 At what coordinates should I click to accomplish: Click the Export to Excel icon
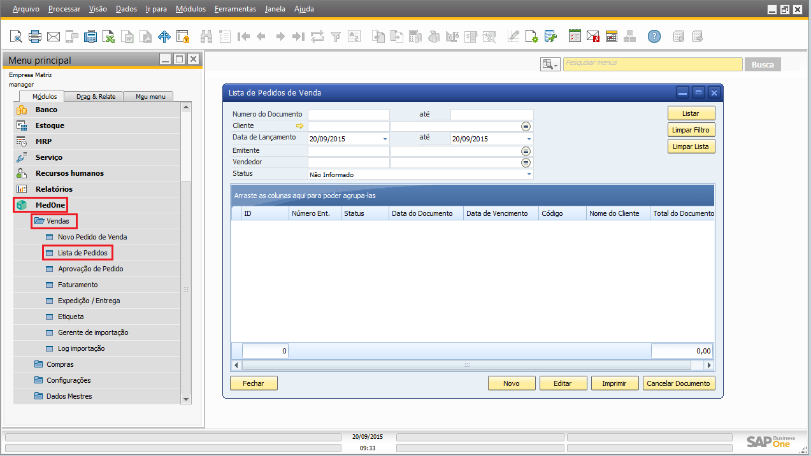click(110, 36)
